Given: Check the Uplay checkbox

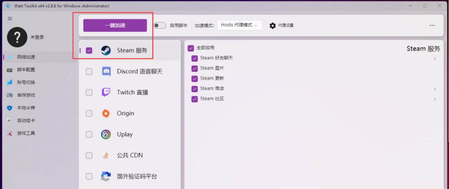Looking at the screenshot, I should pyautogui.click(x=89, y=135).
